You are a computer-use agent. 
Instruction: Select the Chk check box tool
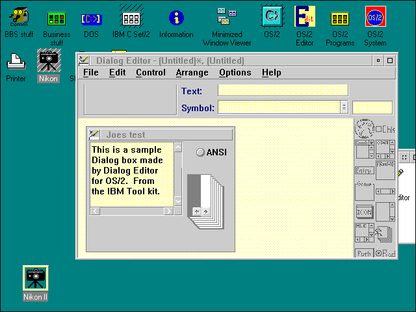click(x=385, y=129)
